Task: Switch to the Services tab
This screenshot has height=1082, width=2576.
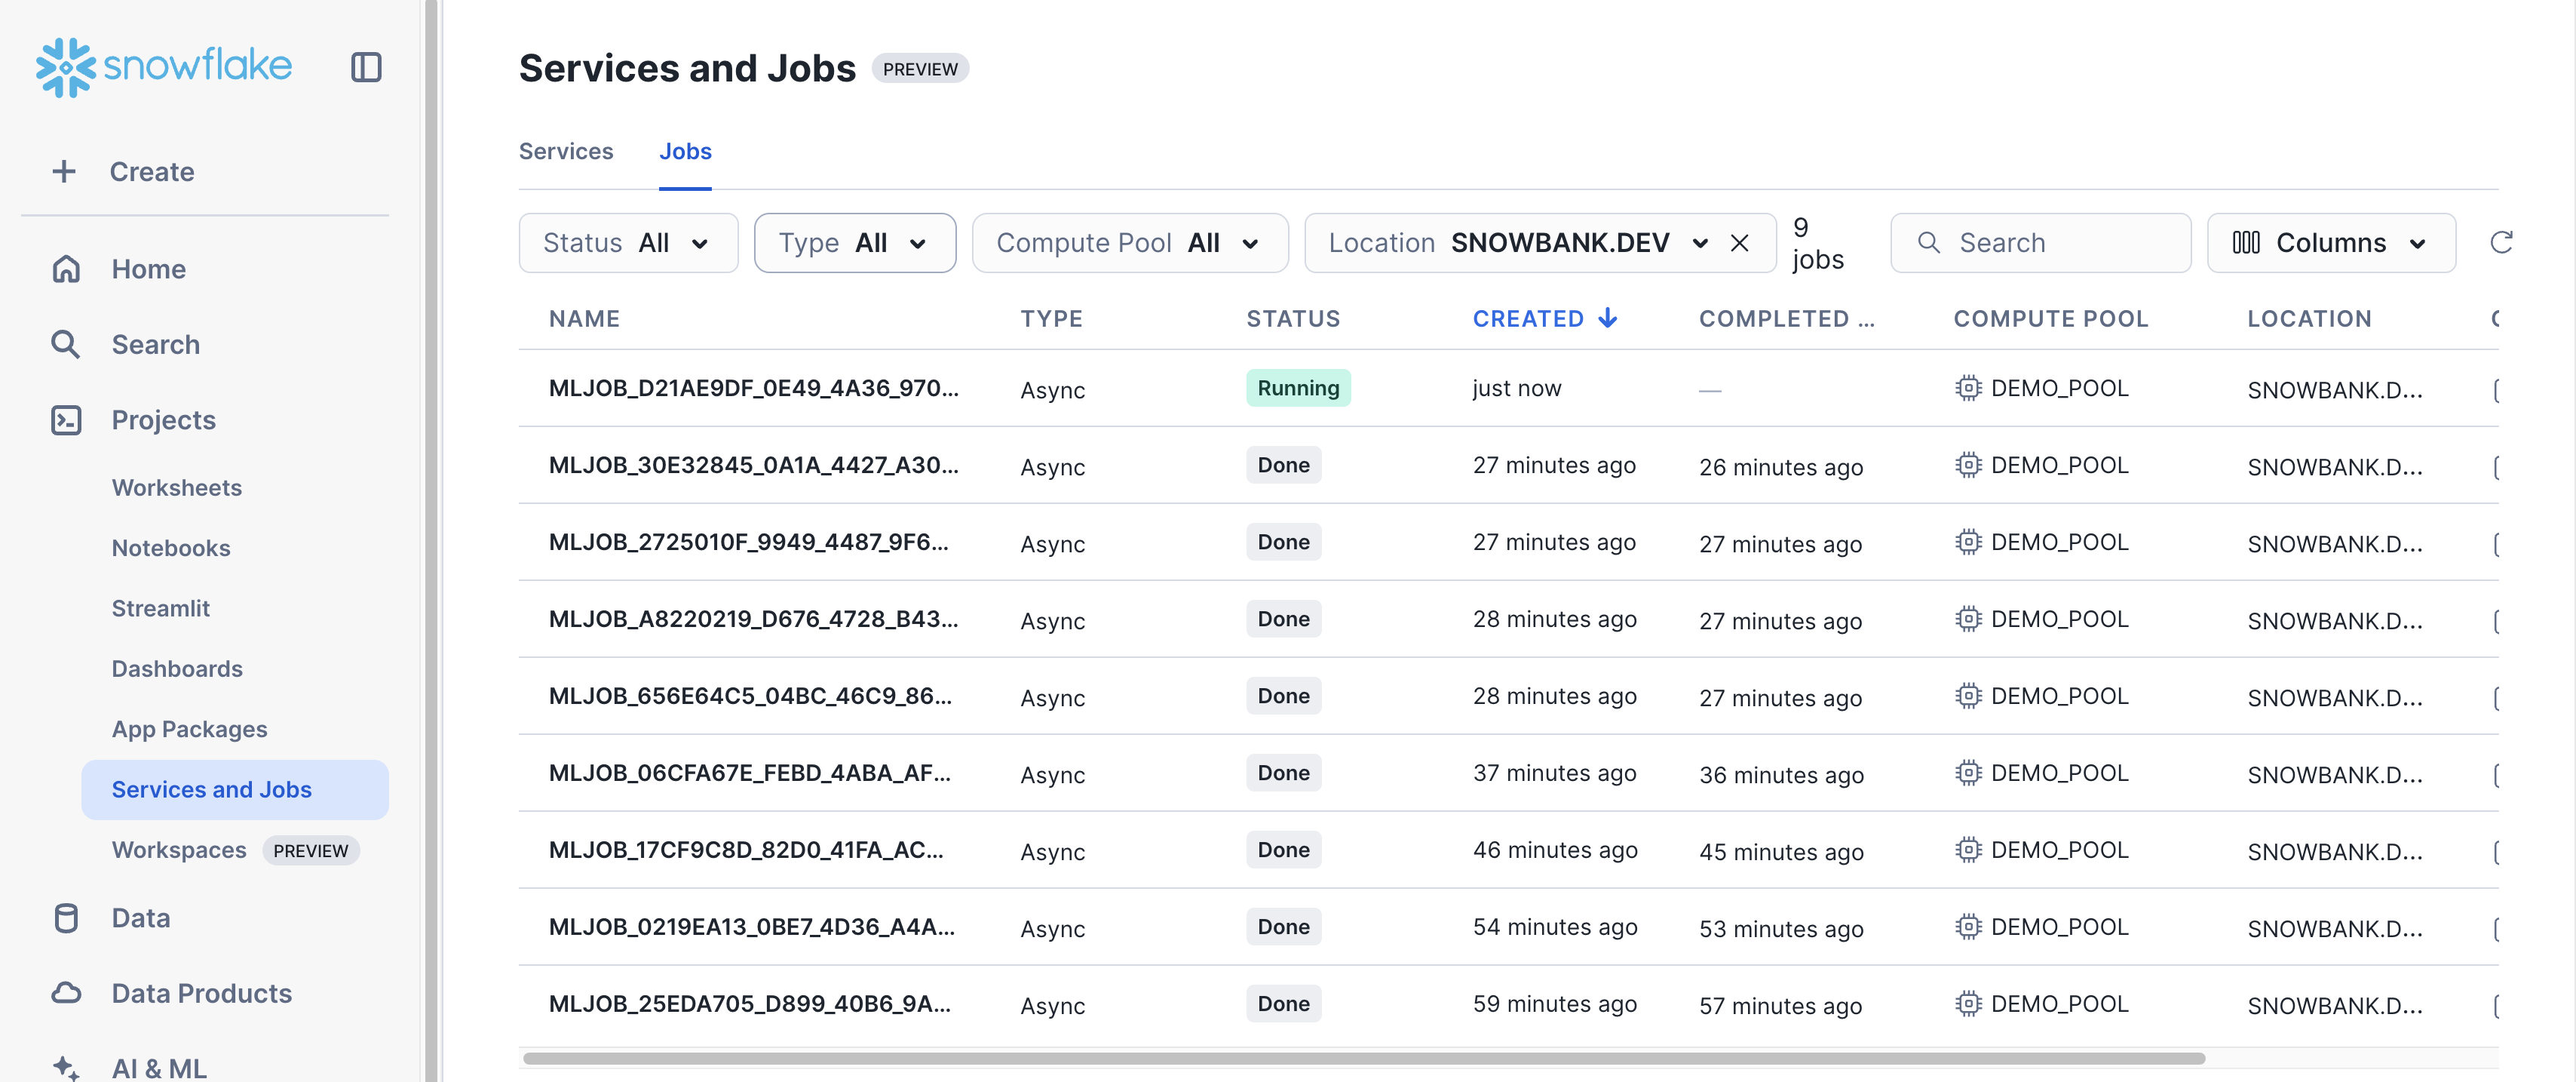Action: pyautogui.click(x=565, y=151)
